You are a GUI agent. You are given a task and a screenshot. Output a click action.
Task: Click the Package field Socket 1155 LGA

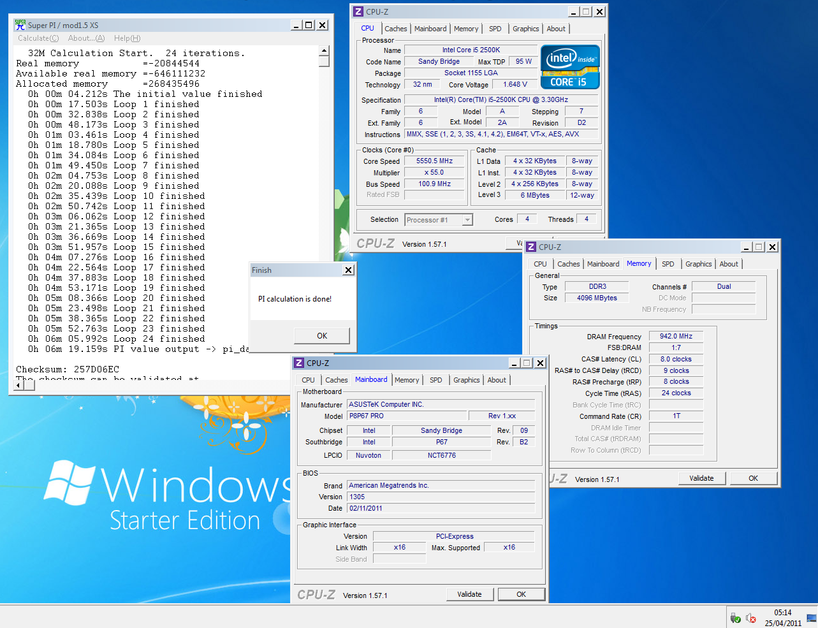471,73
